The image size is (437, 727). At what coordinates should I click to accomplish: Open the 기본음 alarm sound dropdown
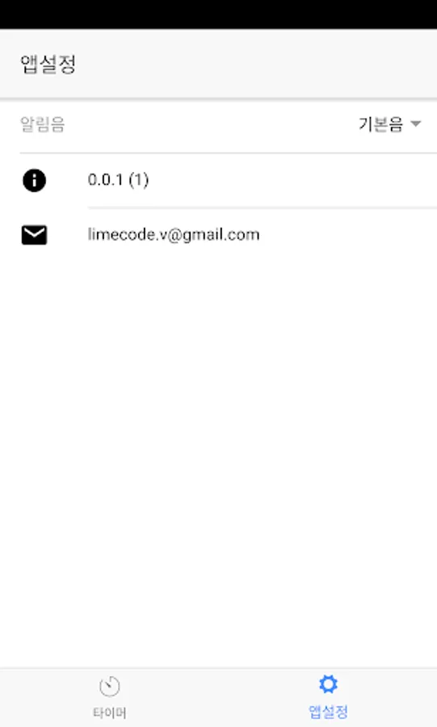[389, 124]
